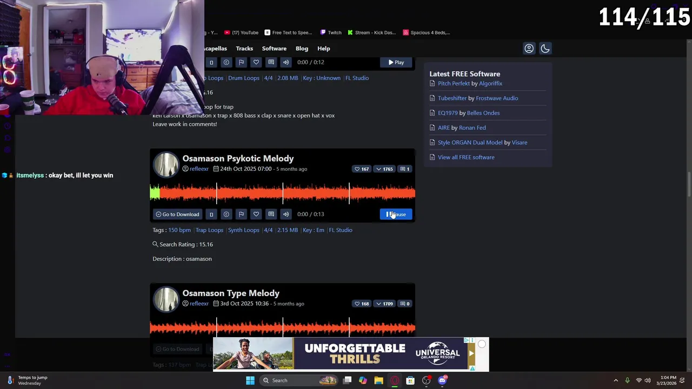The image size is (692, 389).
Task: Open the YouTube bookmark
Action: [x=241, y=32]
